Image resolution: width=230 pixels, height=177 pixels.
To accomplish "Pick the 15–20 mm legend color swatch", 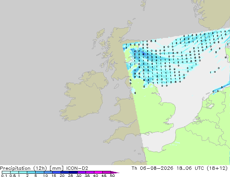I will click(x=56, y=172).
